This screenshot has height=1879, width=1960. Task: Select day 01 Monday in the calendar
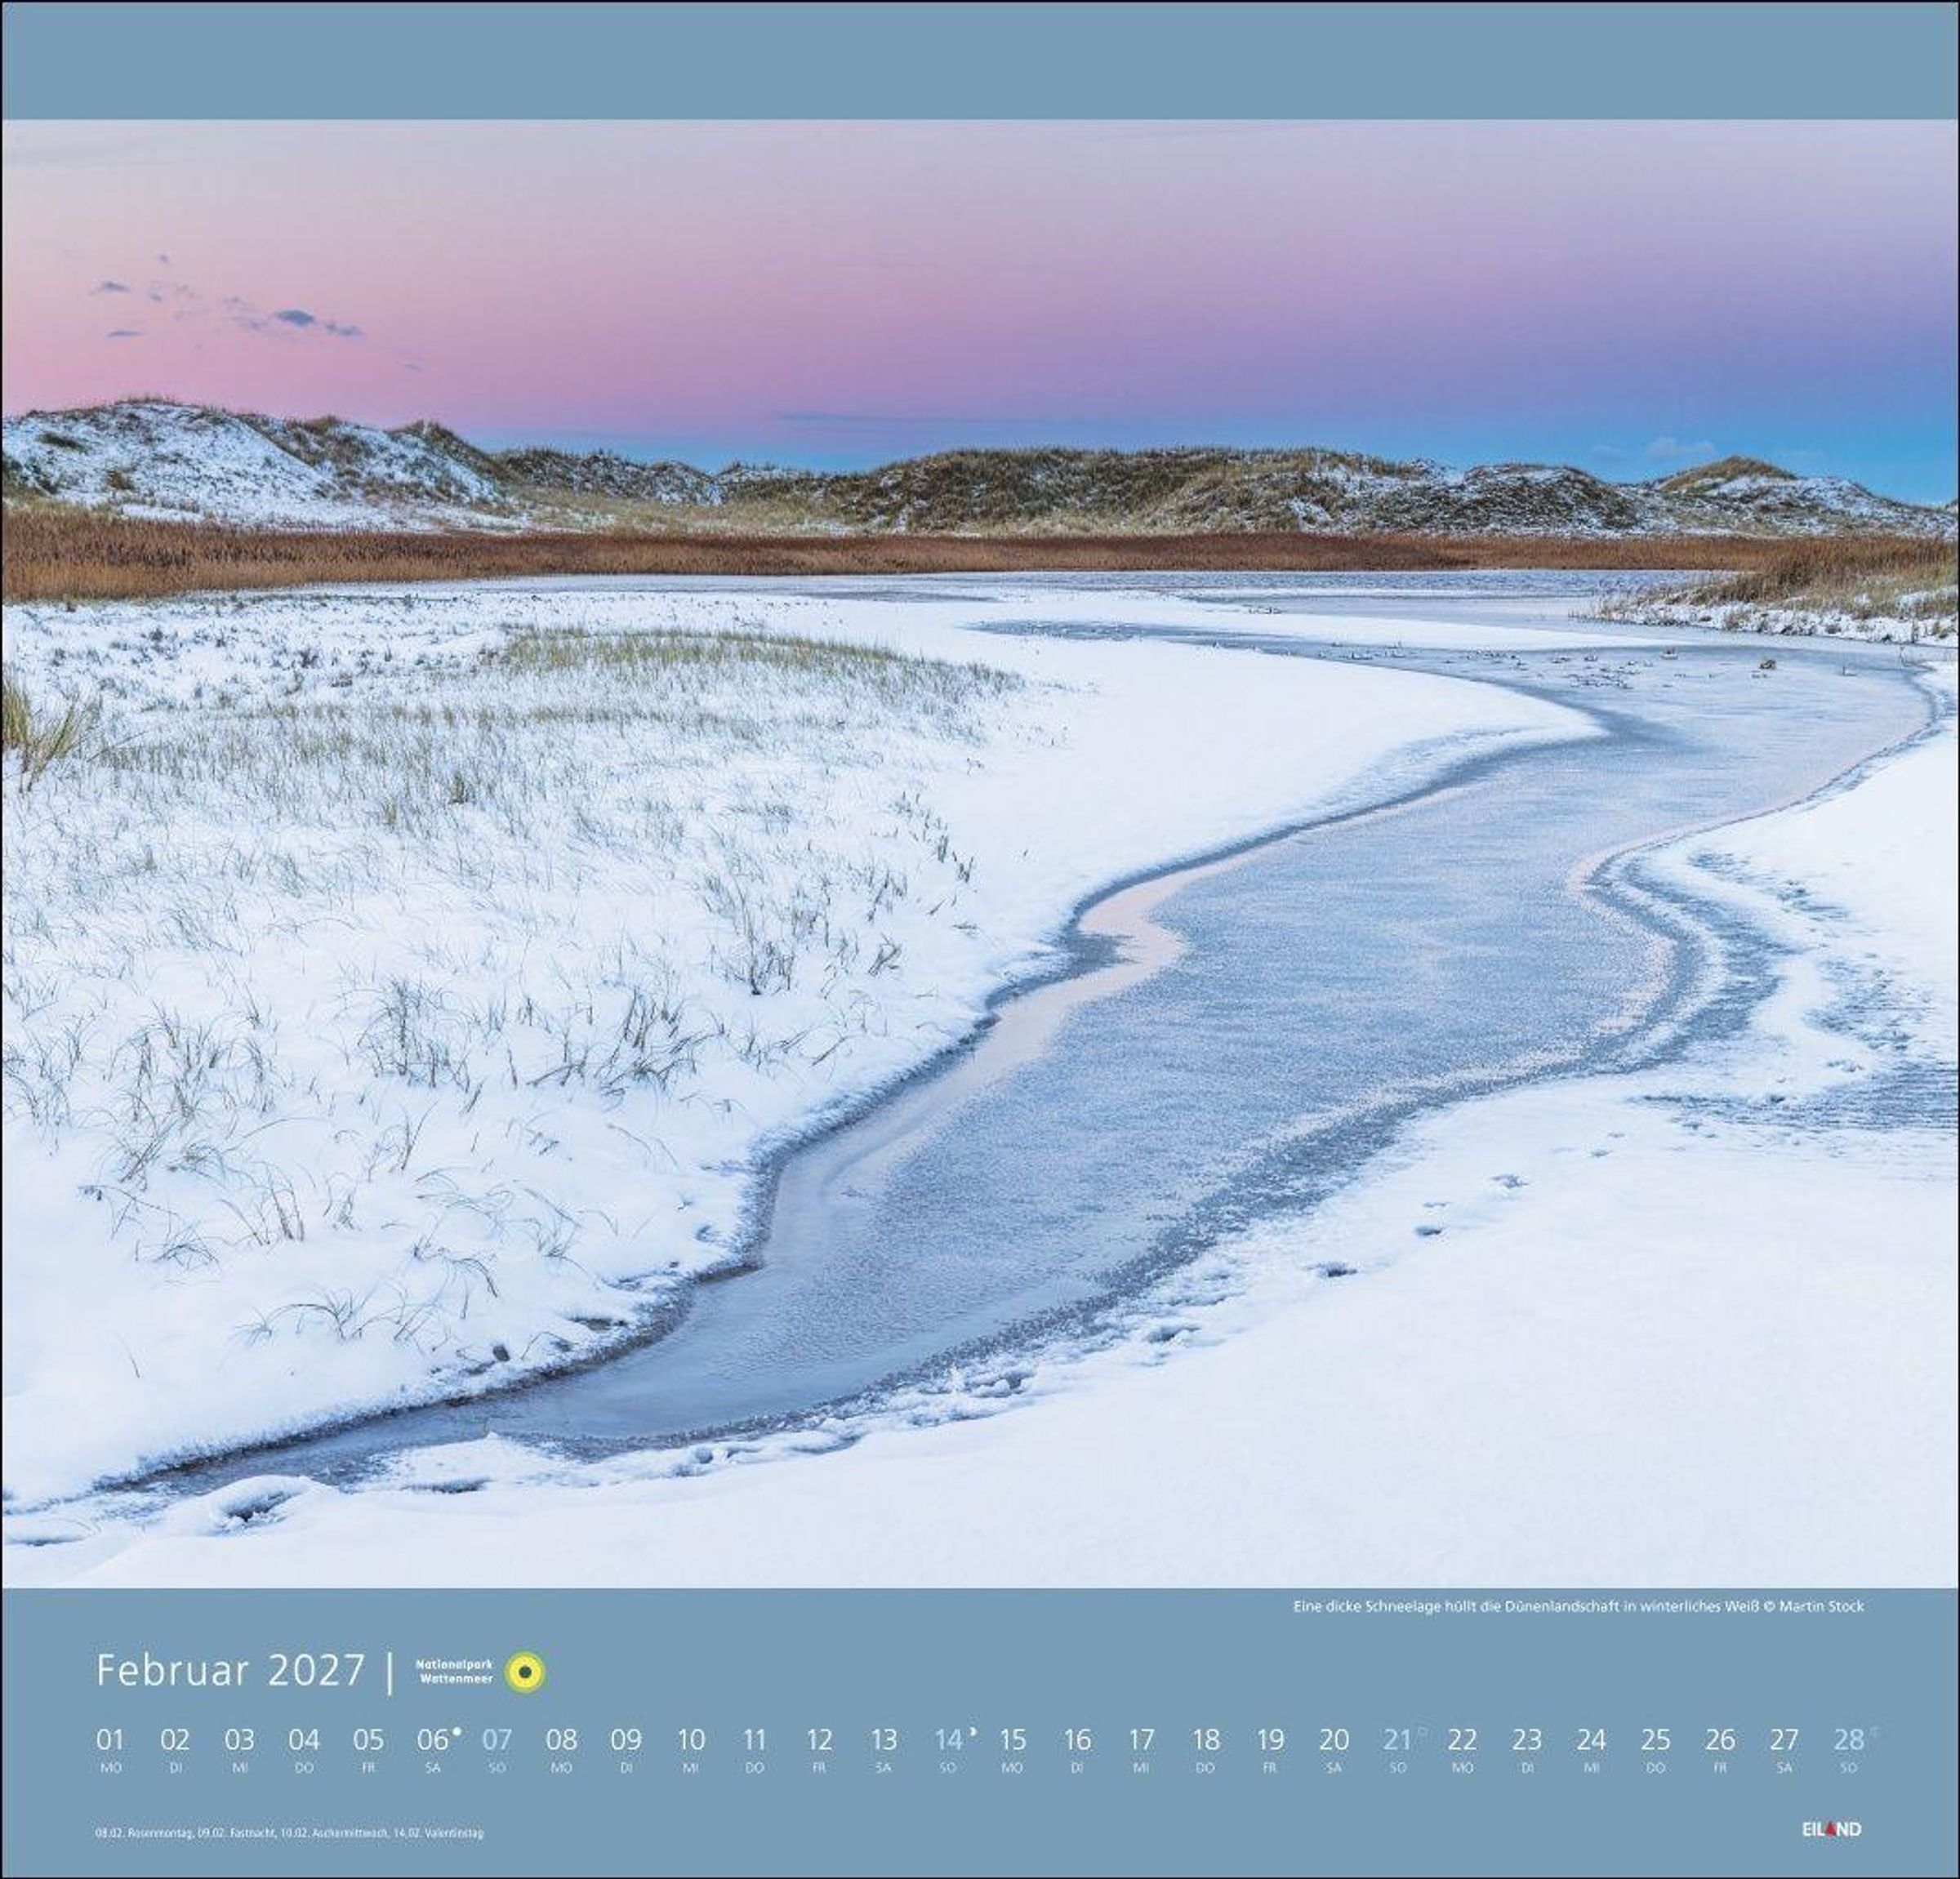pos(110,1741)
